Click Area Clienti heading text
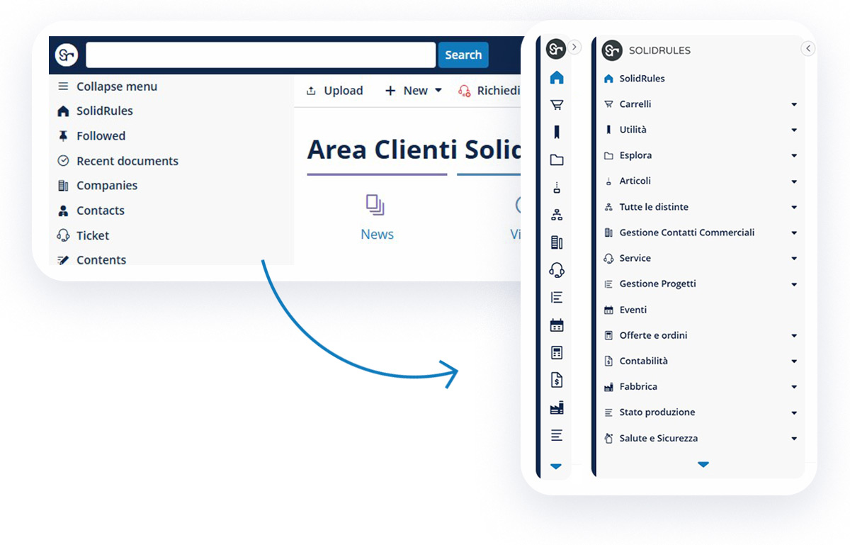 point(414,150)
